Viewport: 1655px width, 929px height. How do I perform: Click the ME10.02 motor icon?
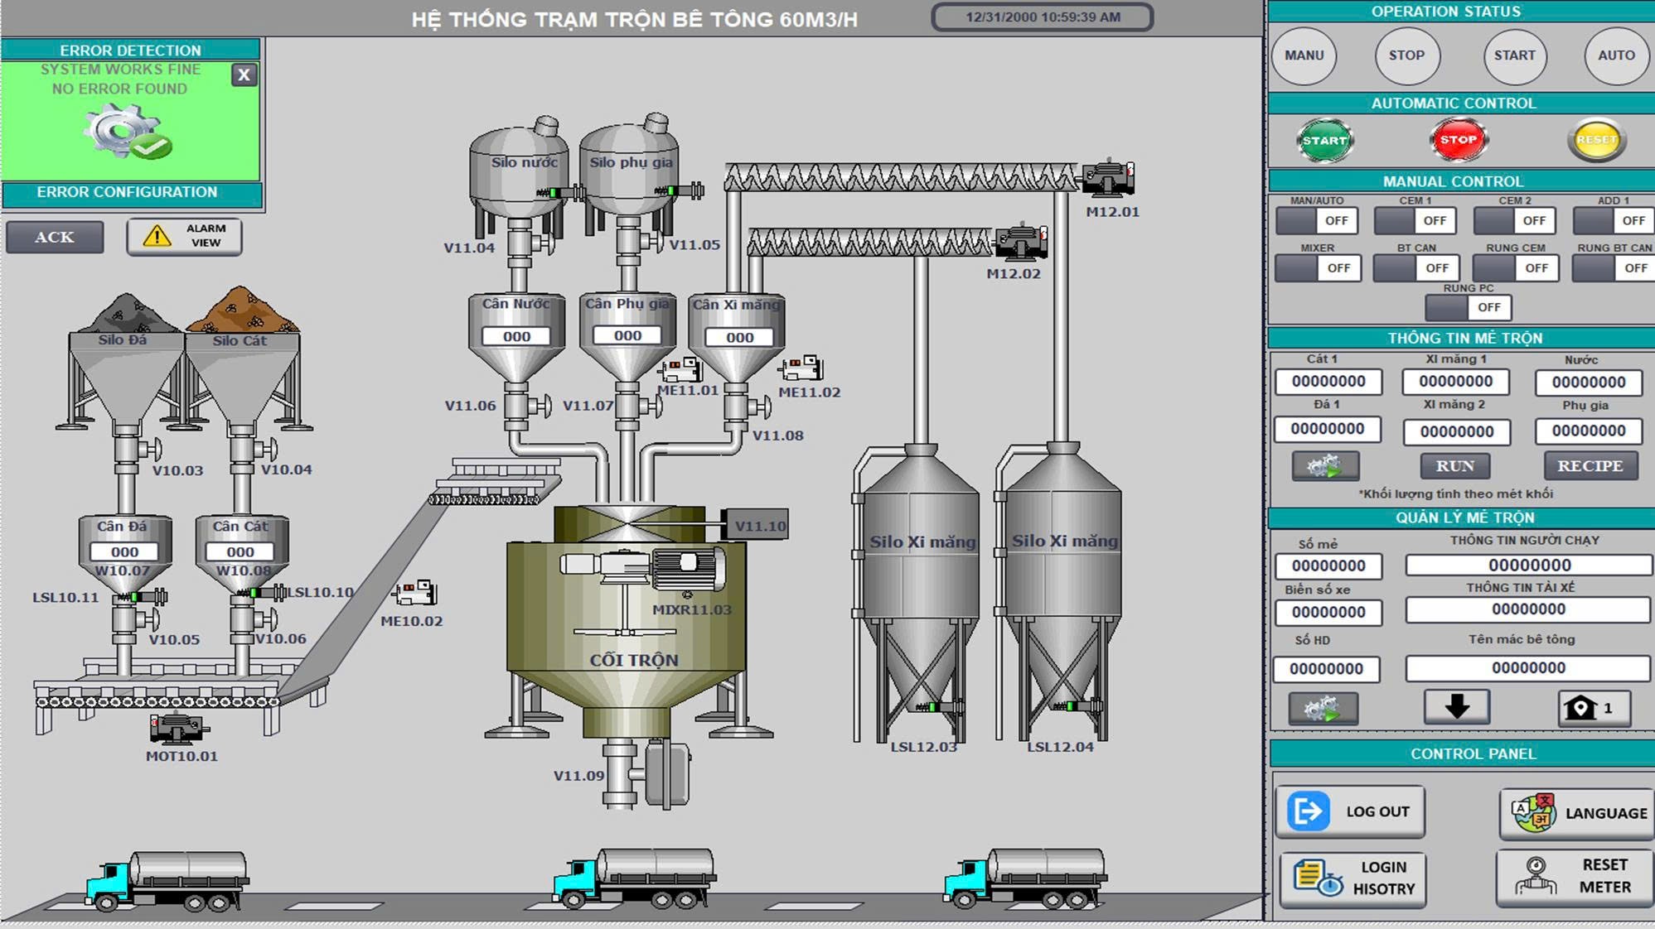pos(414,594)
